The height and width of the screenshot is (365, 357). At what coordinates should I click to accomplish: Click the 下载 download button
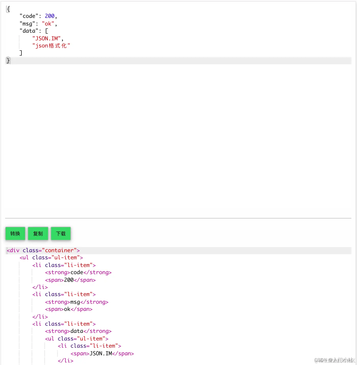pos(61,234)
